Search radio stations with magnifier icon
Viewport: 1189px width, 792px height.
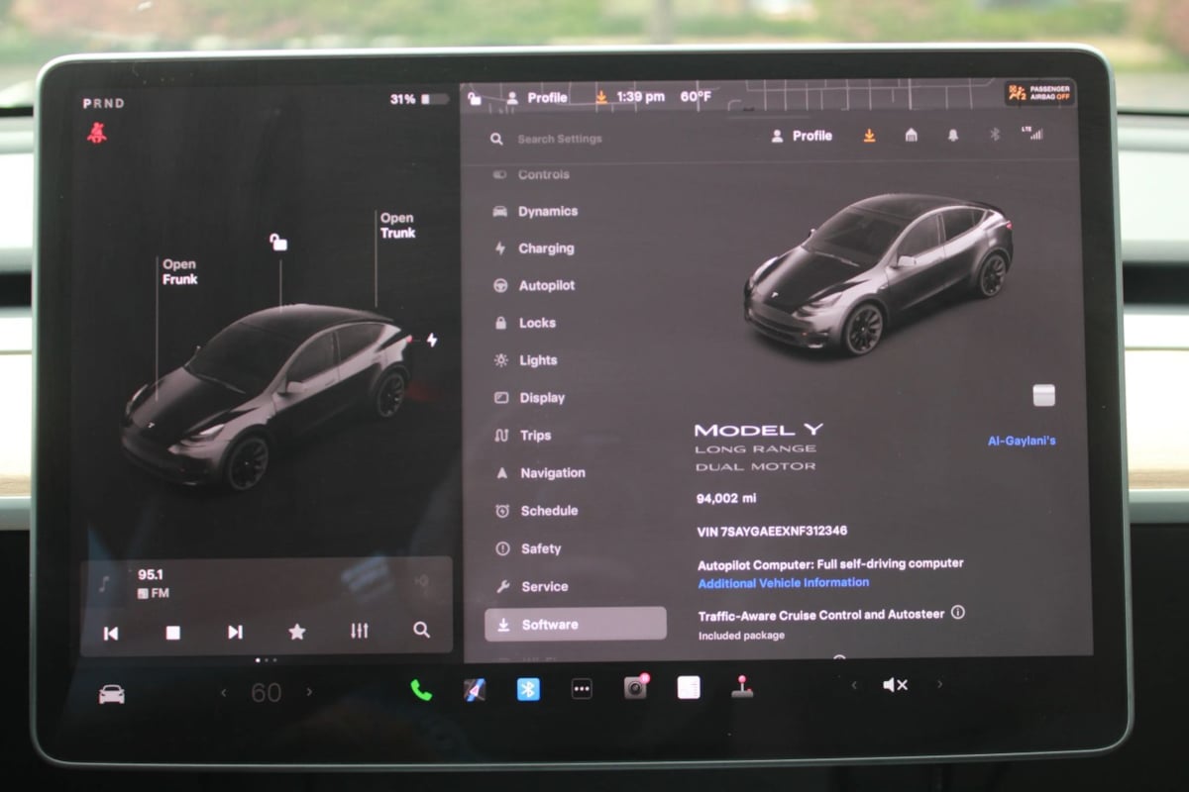[421, 630]
